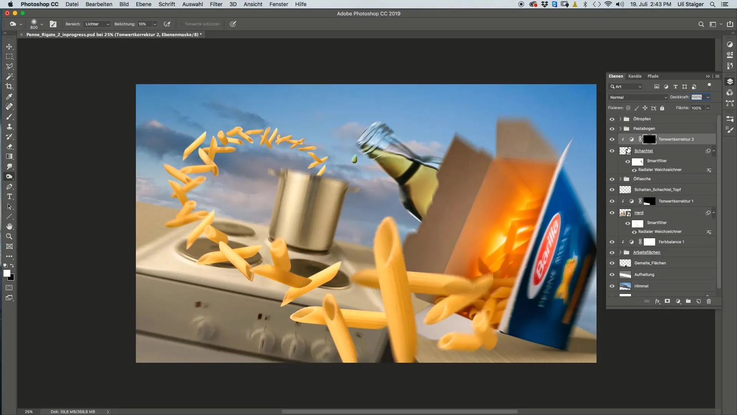The height and width of the screenshot is (415, 737).
Task: Expand the Ölflasche group
Action: pyautogui.click(x=620, y=179)
